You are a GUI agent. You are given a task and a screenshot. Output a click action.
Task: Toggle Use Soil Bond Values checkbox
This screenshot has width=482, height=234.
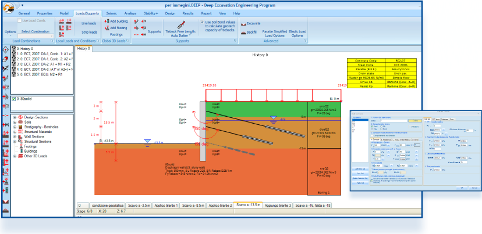[x=202, y=22]
